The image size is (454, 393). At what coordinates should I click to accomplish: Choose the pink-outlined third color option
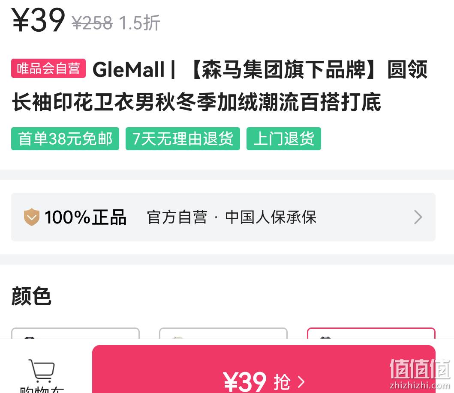[x=371, y=333]
